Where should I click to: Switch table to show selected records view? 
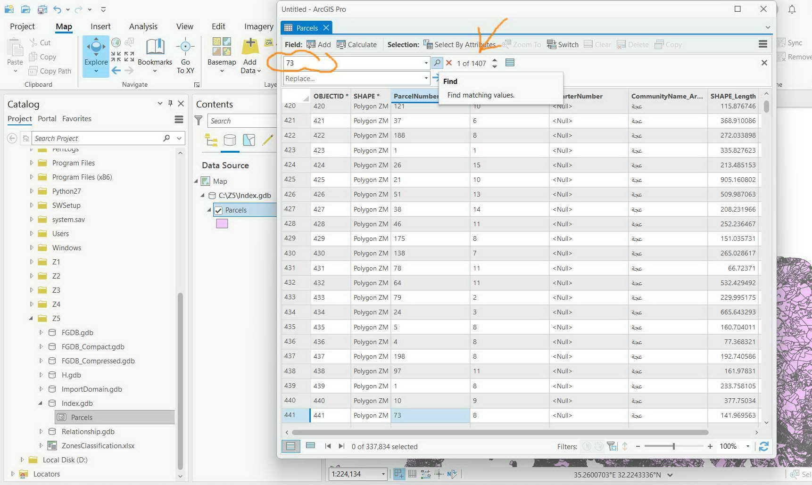311,446
